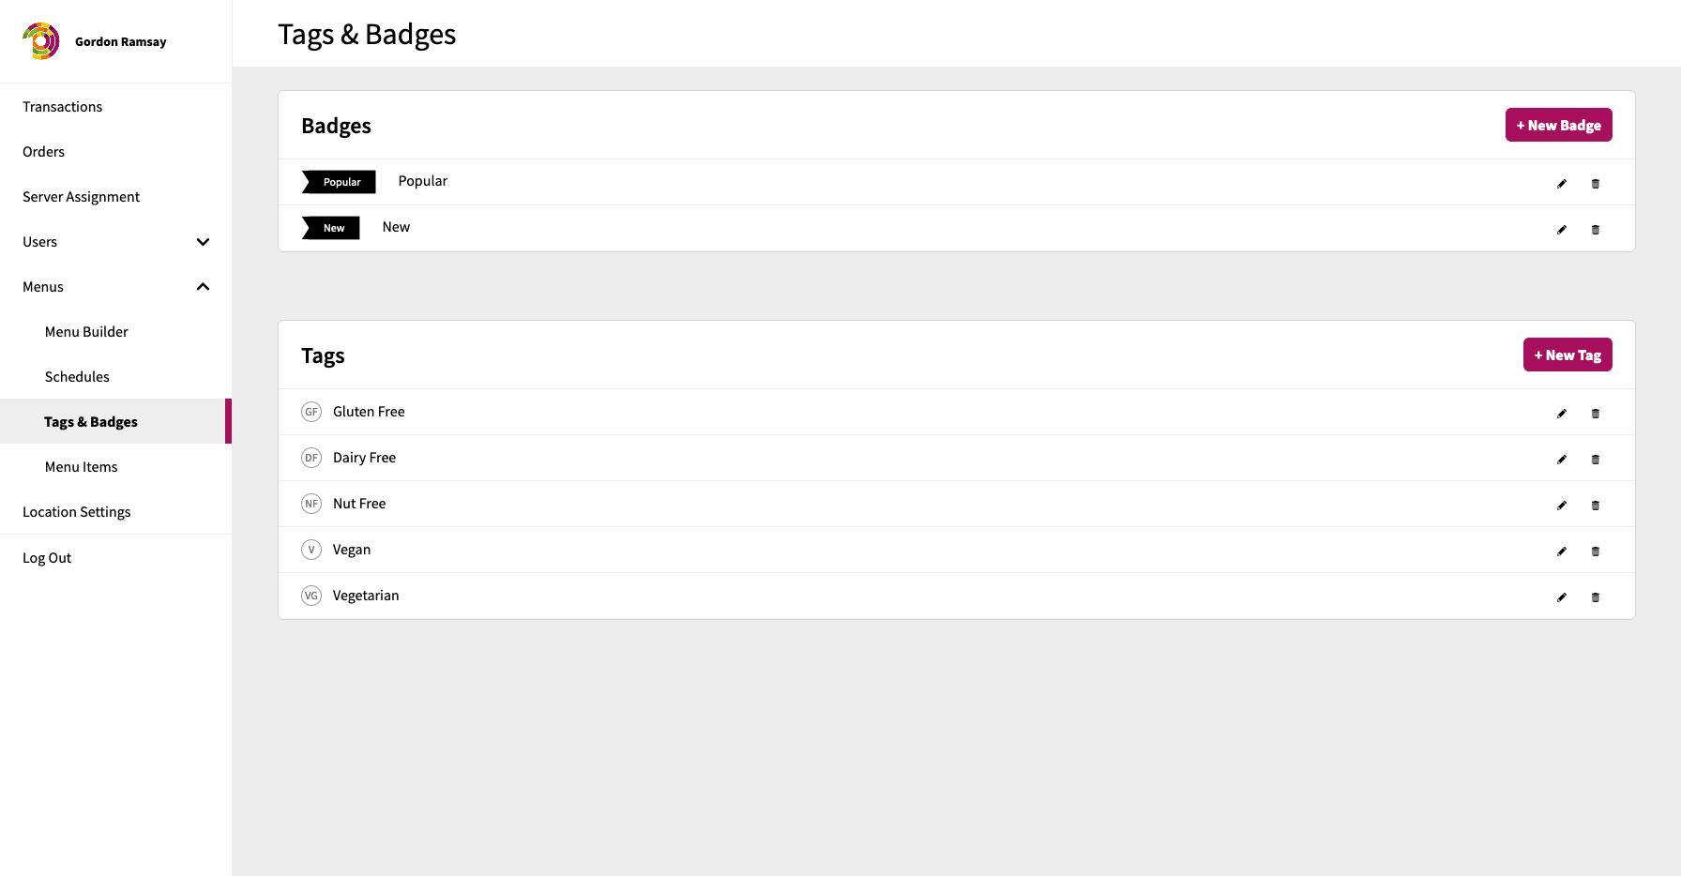Select the Popular badge ribbon preview
Viewport: 1681px width, 876px height.
pyautogui.click(x=339, y=182)
